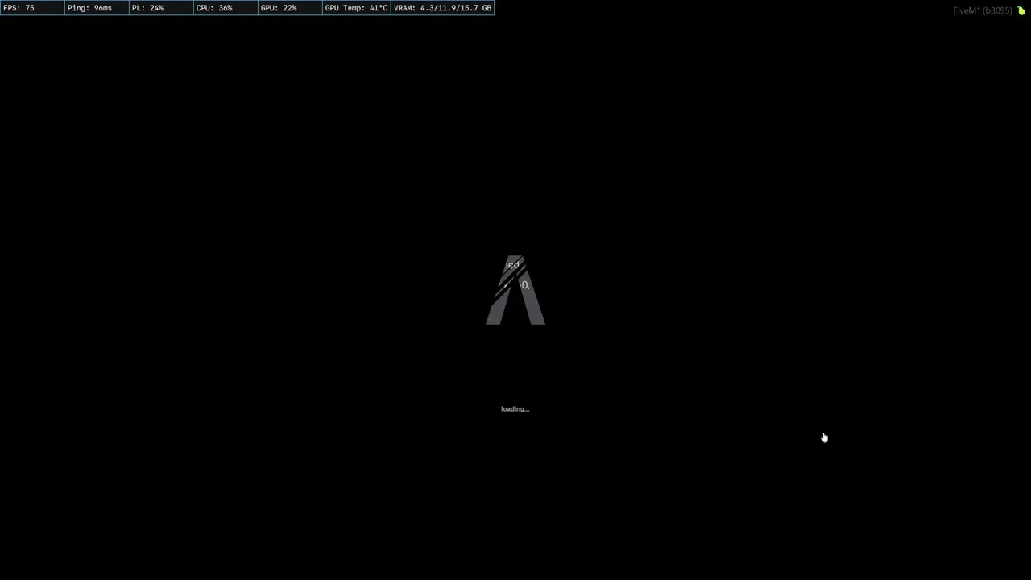Click the GPU Temp: 41°C readout
The height and width of the screenshot is (580, 1031).
(356, 8)
